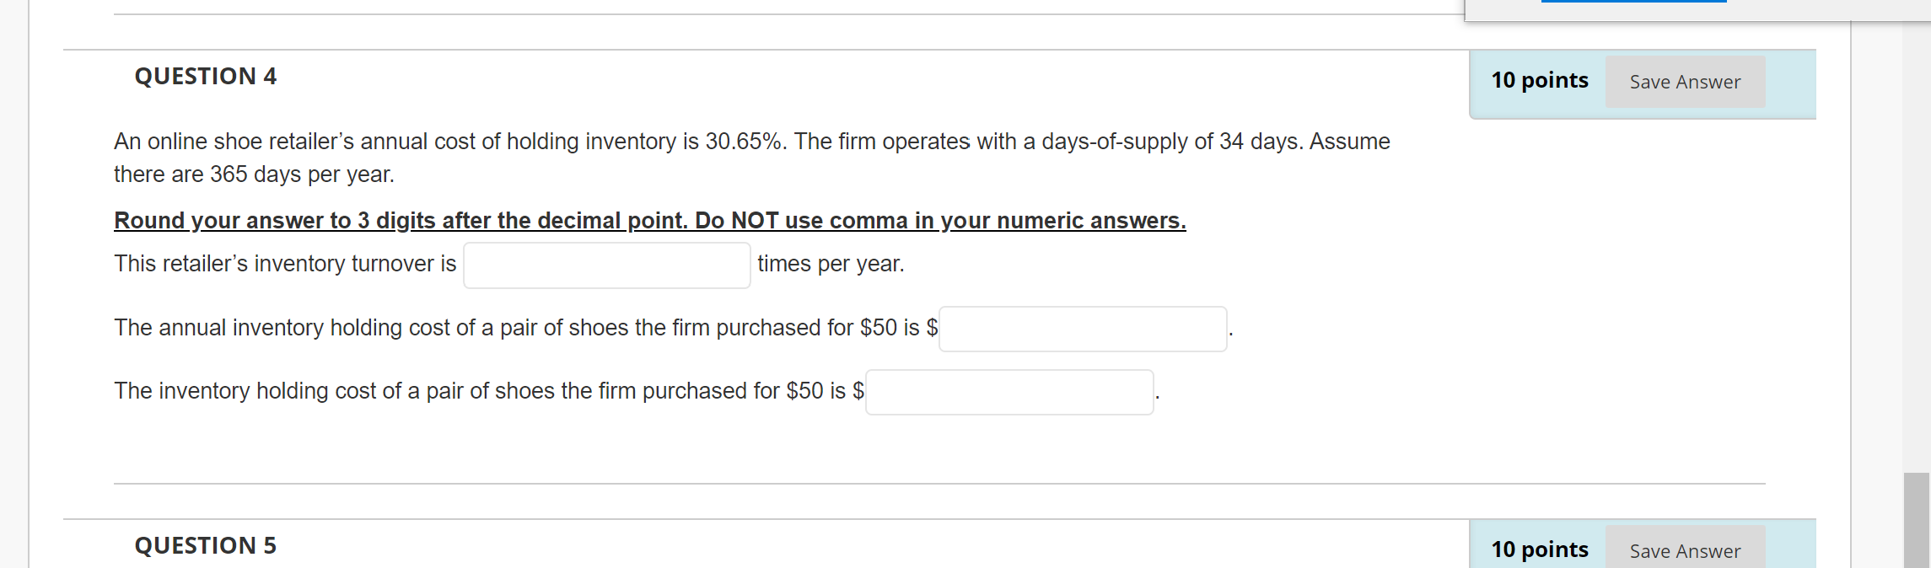Click the annual inventory holding cost input field
Screen dimensions: 1931x568
coord(1084,328)
